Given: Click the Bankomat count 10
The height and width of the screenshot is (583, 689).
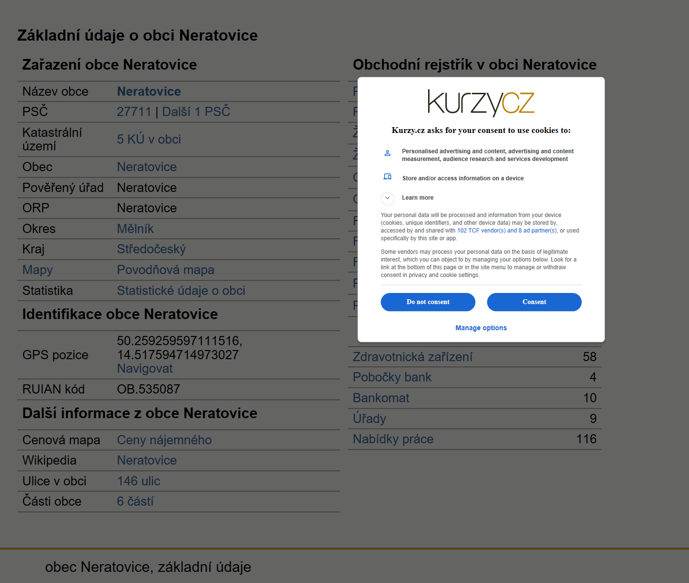Looking at the screenshot, I should pyautogui.click(x=589, y=398).
